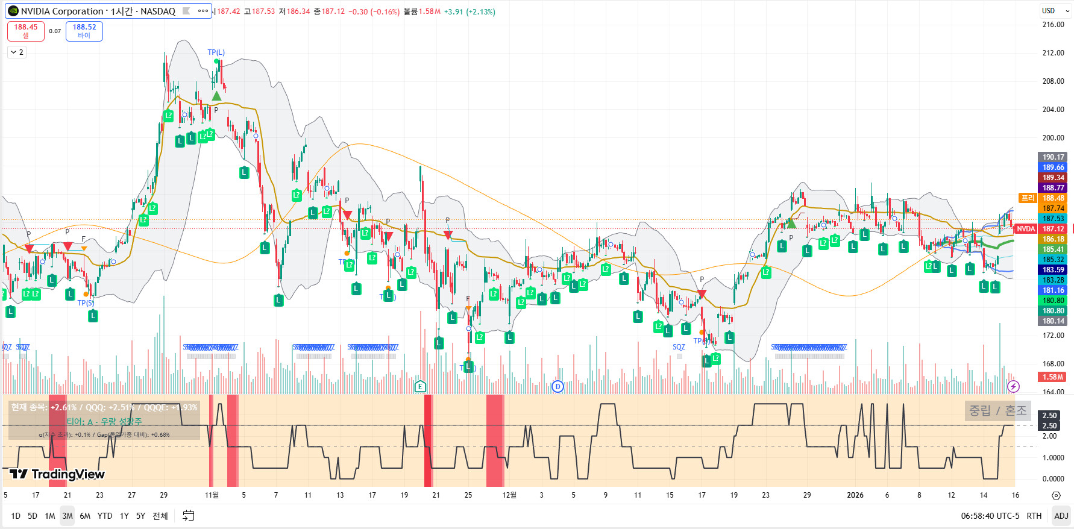Click the 180.14 gray price label

coord(1054,321)
